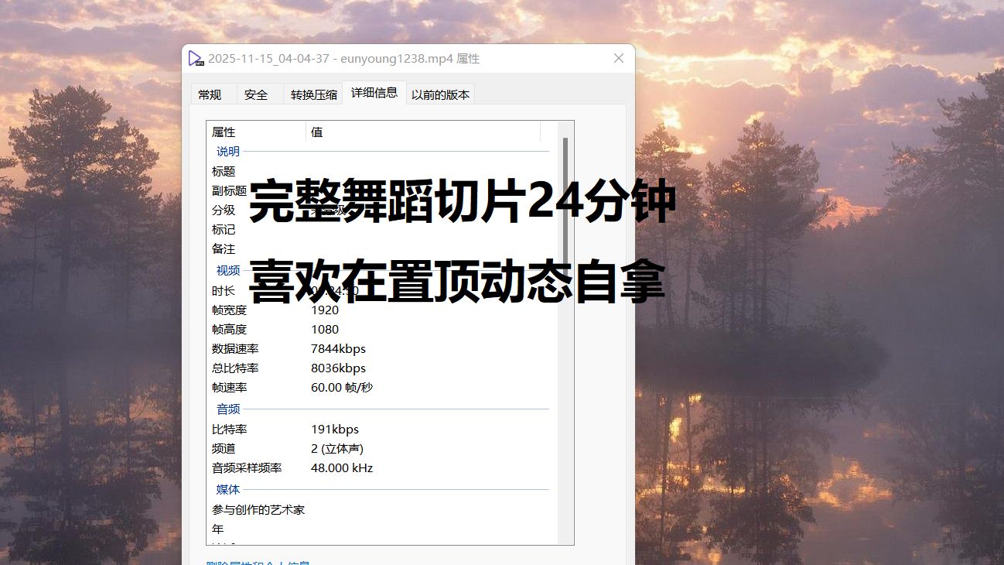Select the 总比特率 8036kbps row
This screenshot has height=565, width=1004.
click(x=338, y=368)
